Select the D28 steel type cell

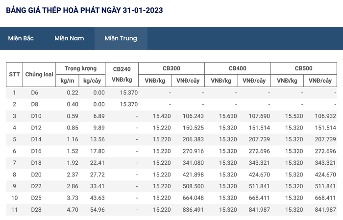(x=36, y=210)
